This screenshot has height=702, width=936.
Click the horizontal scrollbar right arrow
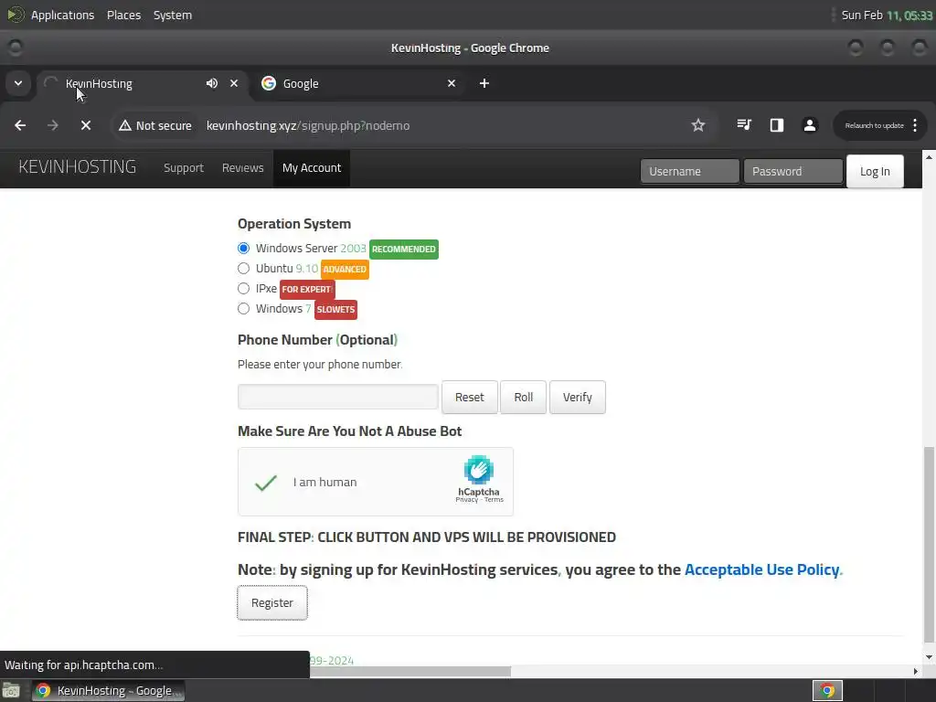916,672
